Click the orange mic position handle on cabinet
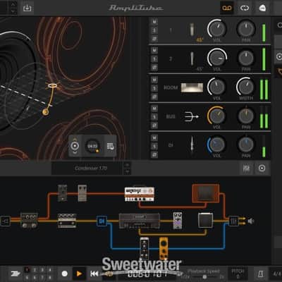282x282 pixels. tap(46, 112)
